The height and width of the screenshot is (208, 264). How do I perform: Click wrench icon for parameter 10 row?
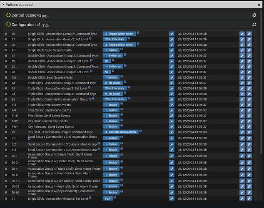click(172, 34)
